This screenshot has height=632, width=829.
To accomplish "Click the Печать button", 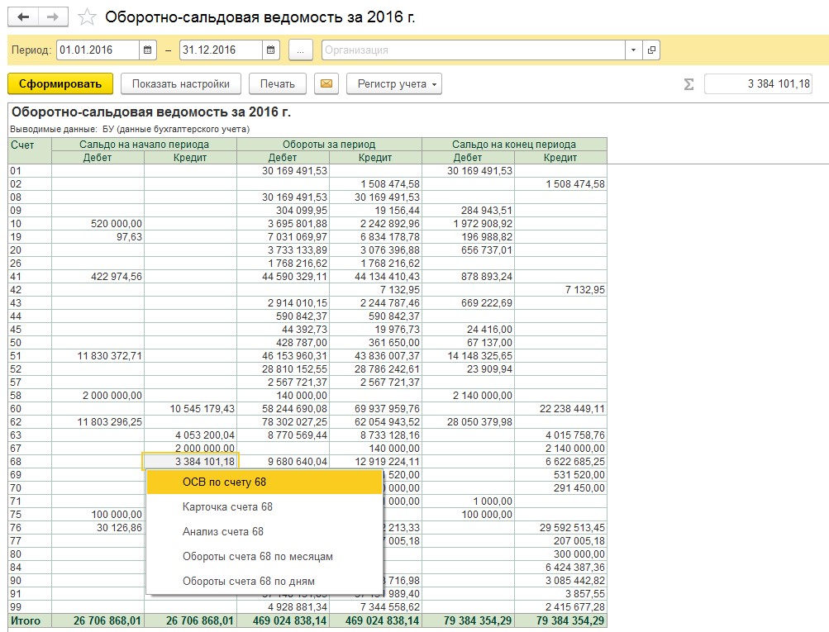I will (277, 83).
